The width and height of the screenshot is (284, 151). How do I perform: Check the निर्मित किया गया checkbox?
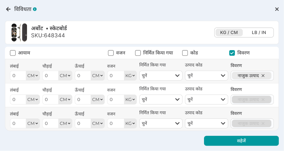[x=138, y=53]
